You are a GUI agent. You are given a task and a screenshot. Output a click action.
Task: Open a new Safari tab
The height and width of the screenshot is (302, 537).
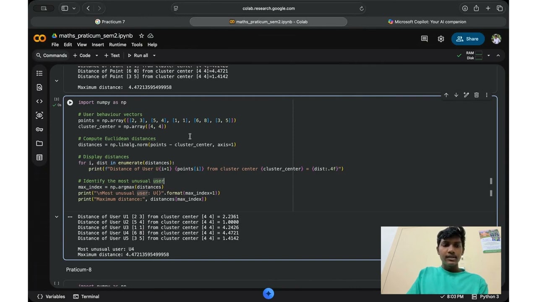[x=488, y=8]
